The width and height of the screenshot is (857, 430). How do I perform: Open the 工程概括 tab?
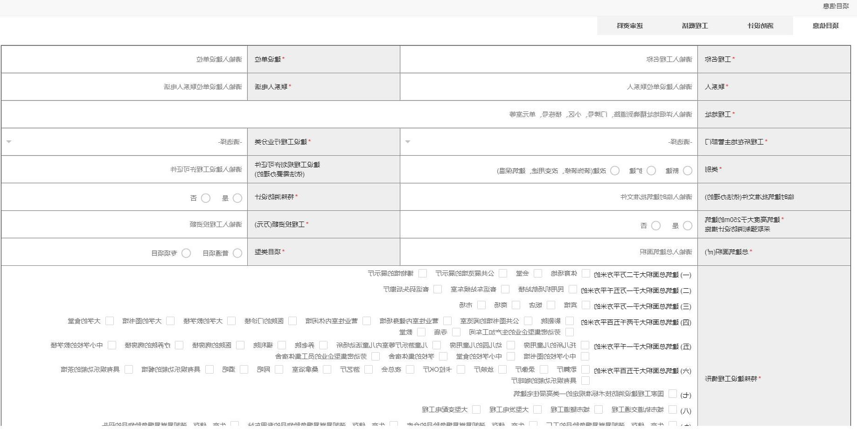point(695,26)
